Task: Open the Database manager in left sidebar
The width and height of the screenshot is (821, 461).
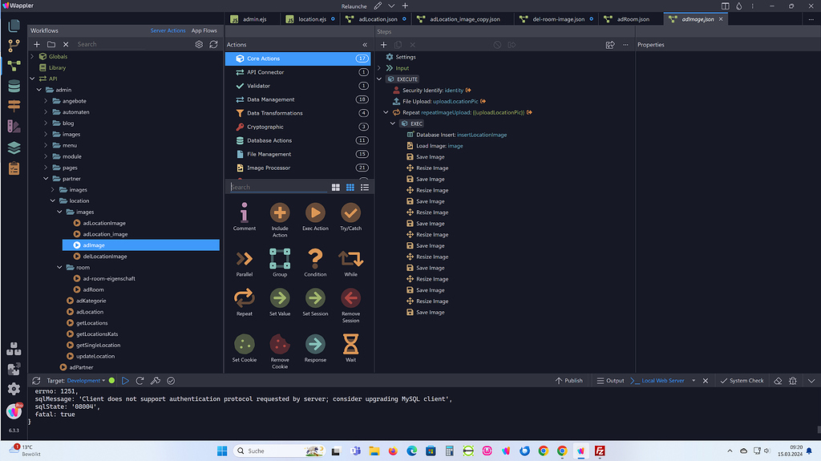Action: (x=14, y=87)
